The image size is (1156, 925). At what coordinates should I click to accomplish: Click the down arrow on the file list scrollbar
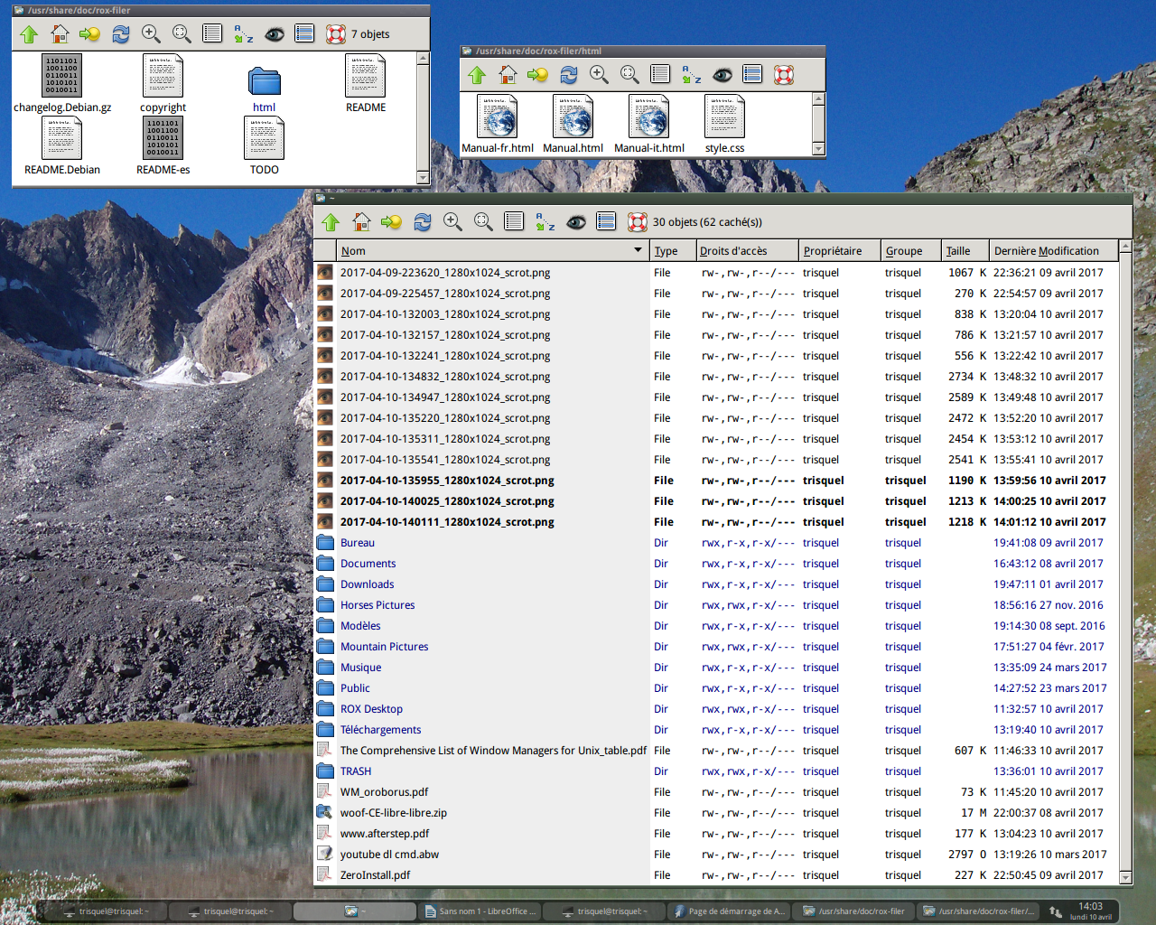tap(1125, 877)
